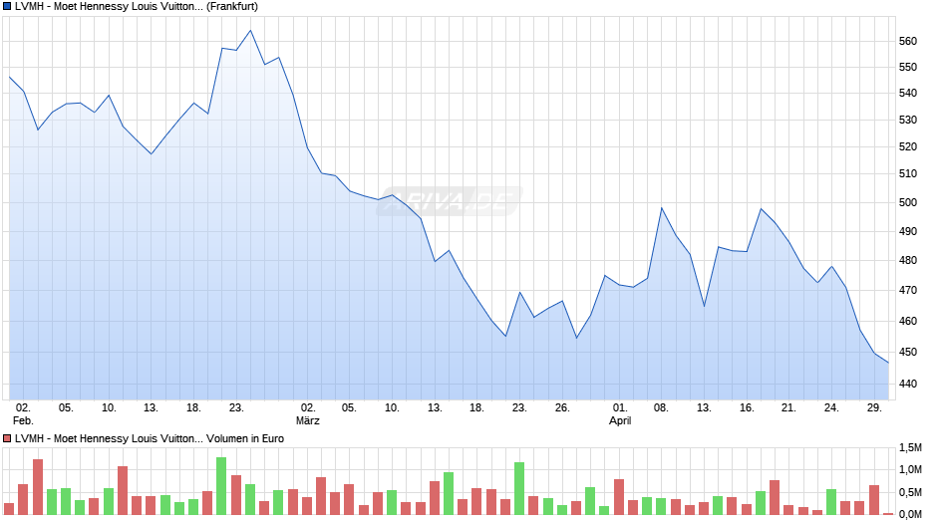
Task: Click the '29.' date label
Action: coord(874,407)
